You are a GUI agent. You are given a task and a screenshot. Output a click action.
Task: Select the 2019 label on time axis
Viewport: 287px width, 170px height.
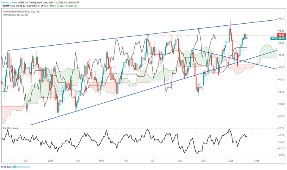(x=51, y=161)
